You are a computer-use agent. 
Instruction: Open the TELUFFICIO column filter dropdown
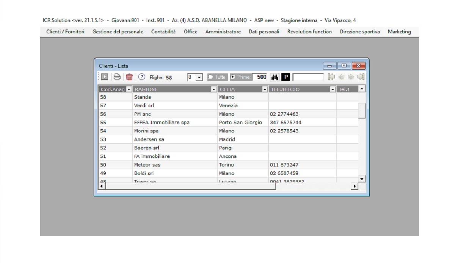(333, 89)
